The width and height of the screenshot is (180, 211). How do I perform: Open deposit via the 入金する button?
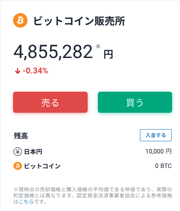pos(156,135)
